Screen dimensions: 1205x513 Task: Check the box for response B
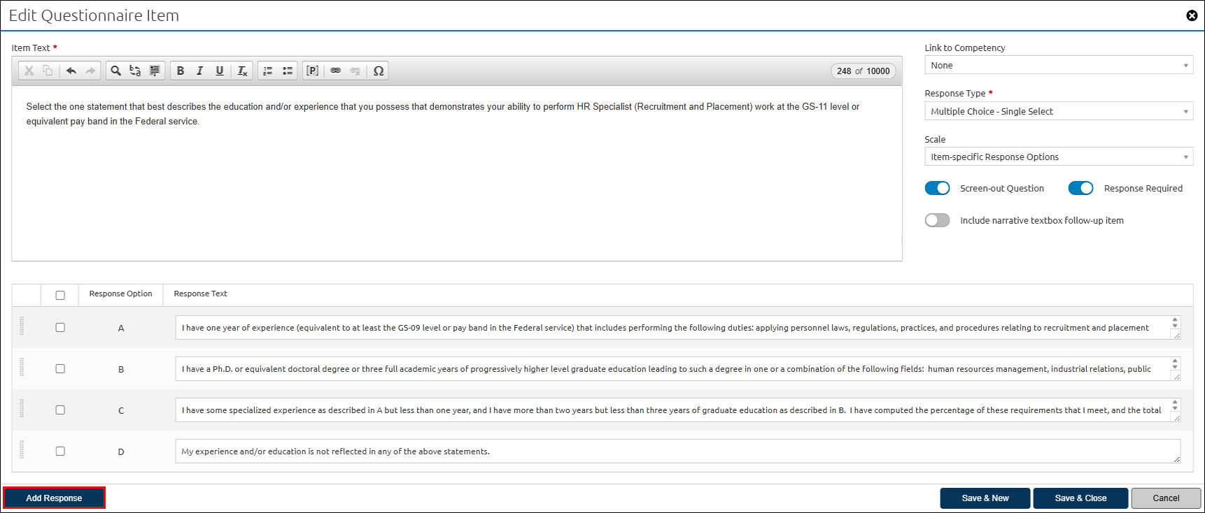tap(60, 368)
